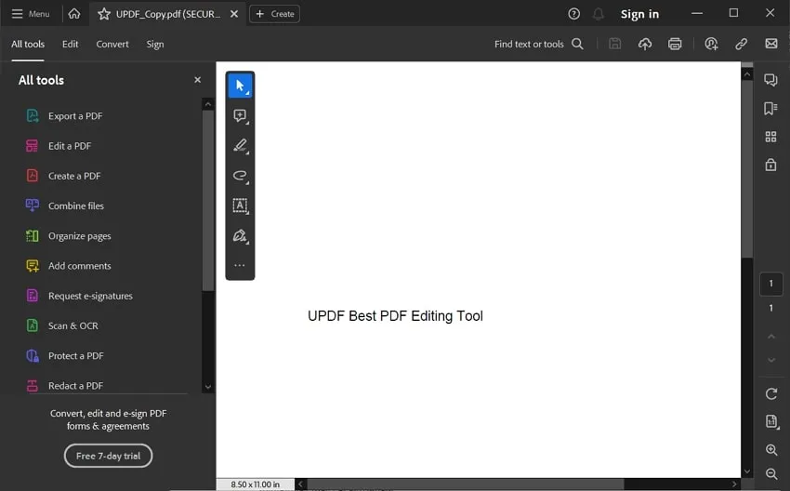This screenshot has width=790, height=491.
Task: Send file by email envelope icon
Action: (x=770, y=44)
